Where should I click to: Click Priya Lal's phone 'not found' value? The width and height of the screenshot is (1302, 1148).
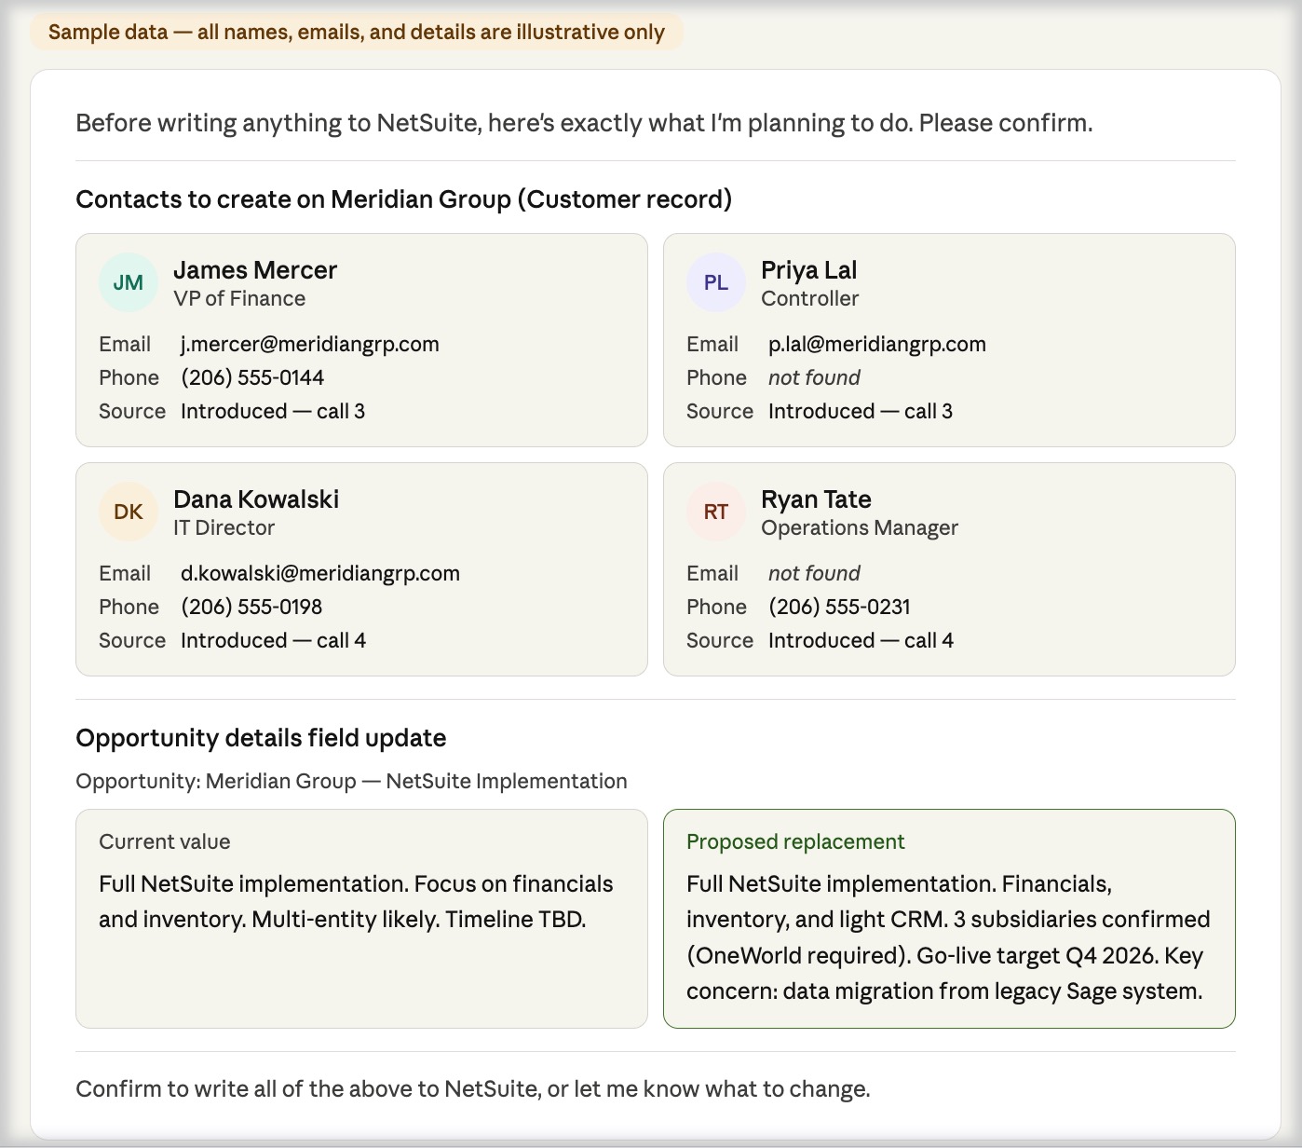pos(814,377)
